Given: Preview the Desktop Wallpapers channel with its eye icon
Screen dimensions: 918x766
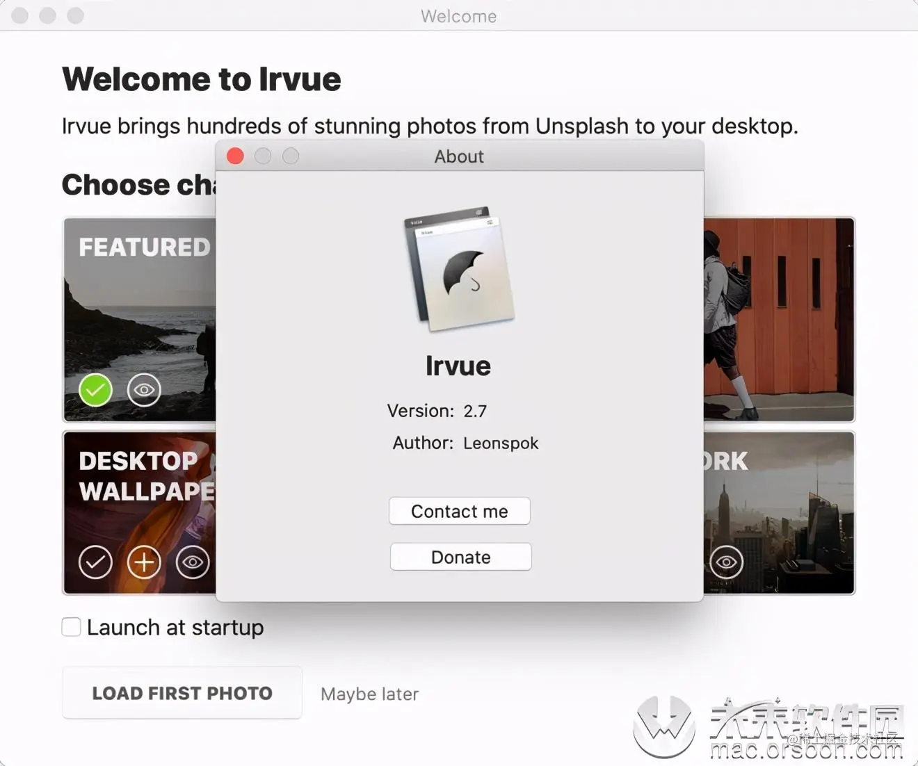Looking at the screenshot, I should pos(193,562).
